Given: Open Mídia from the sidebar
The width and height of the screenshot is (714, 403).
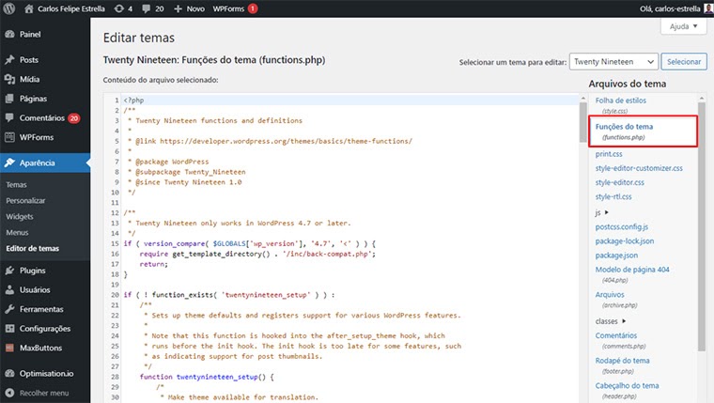Looking at the screenshot, I should click(x=28, y=79).
